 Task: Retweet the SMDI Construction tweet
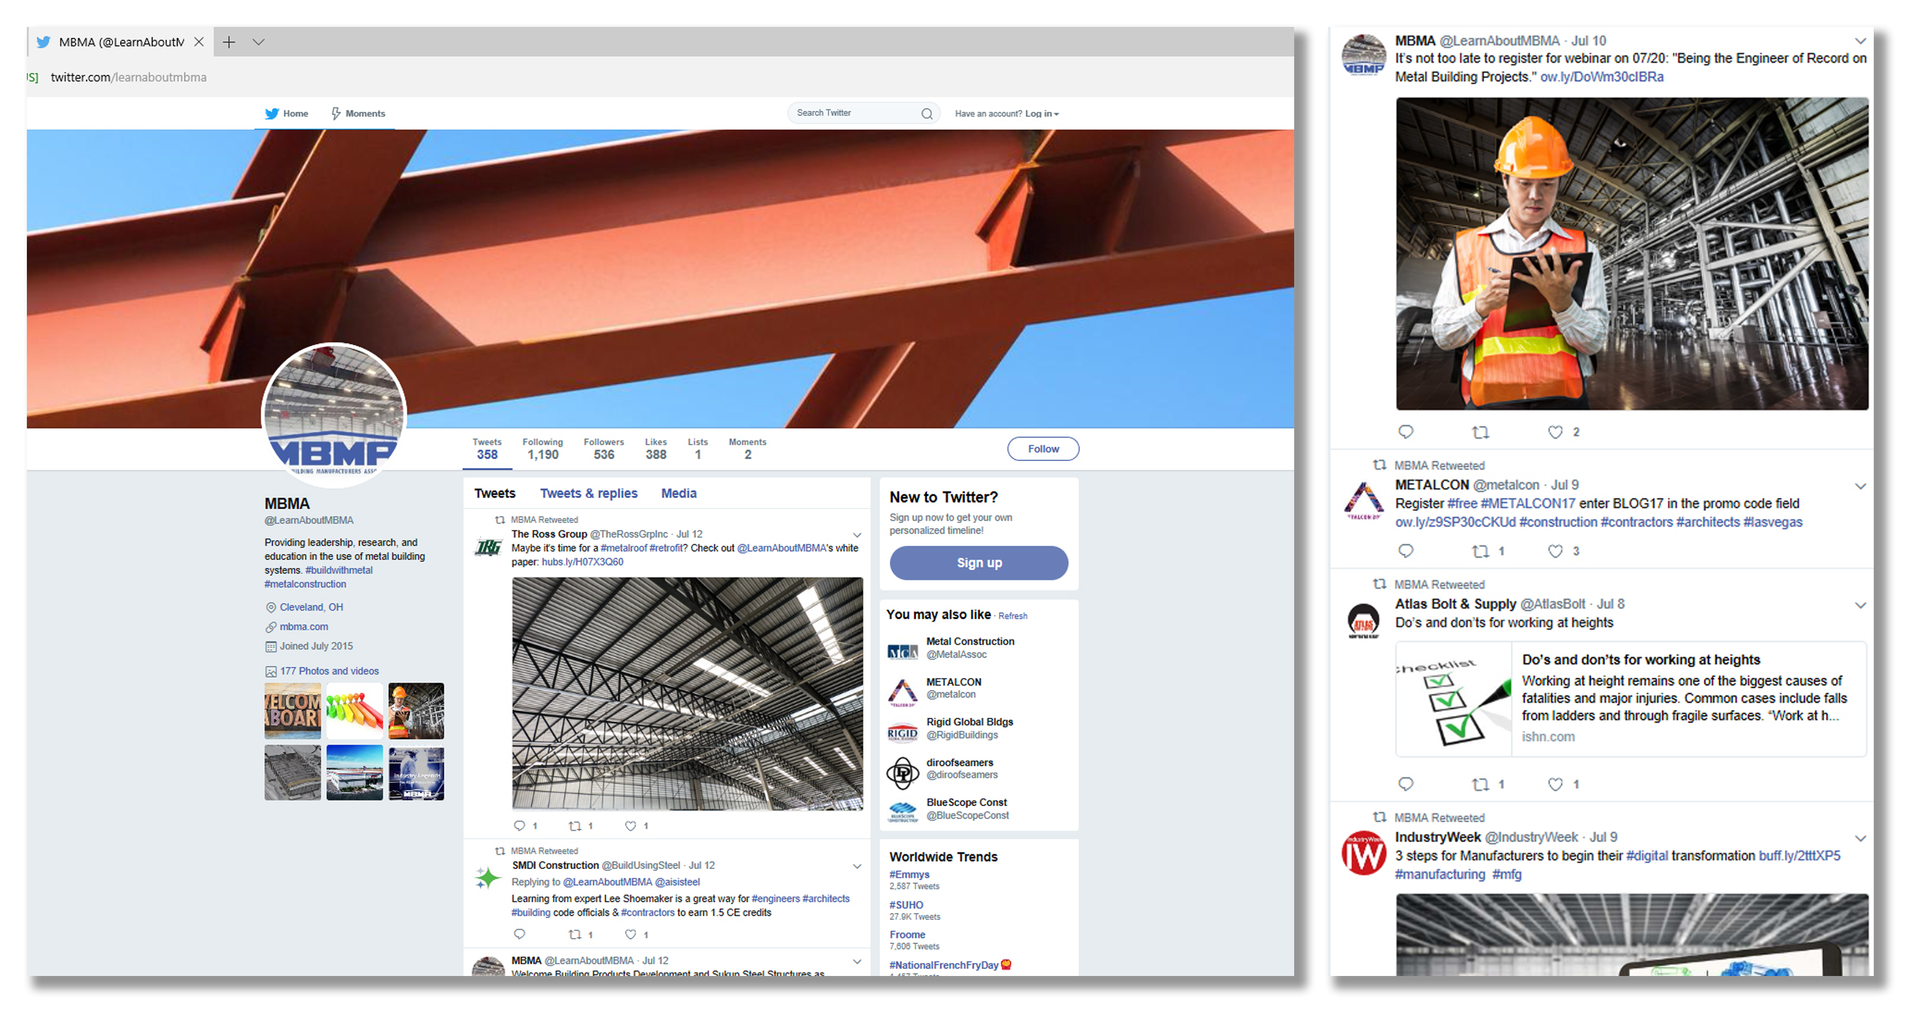click(x=575, y=935)
